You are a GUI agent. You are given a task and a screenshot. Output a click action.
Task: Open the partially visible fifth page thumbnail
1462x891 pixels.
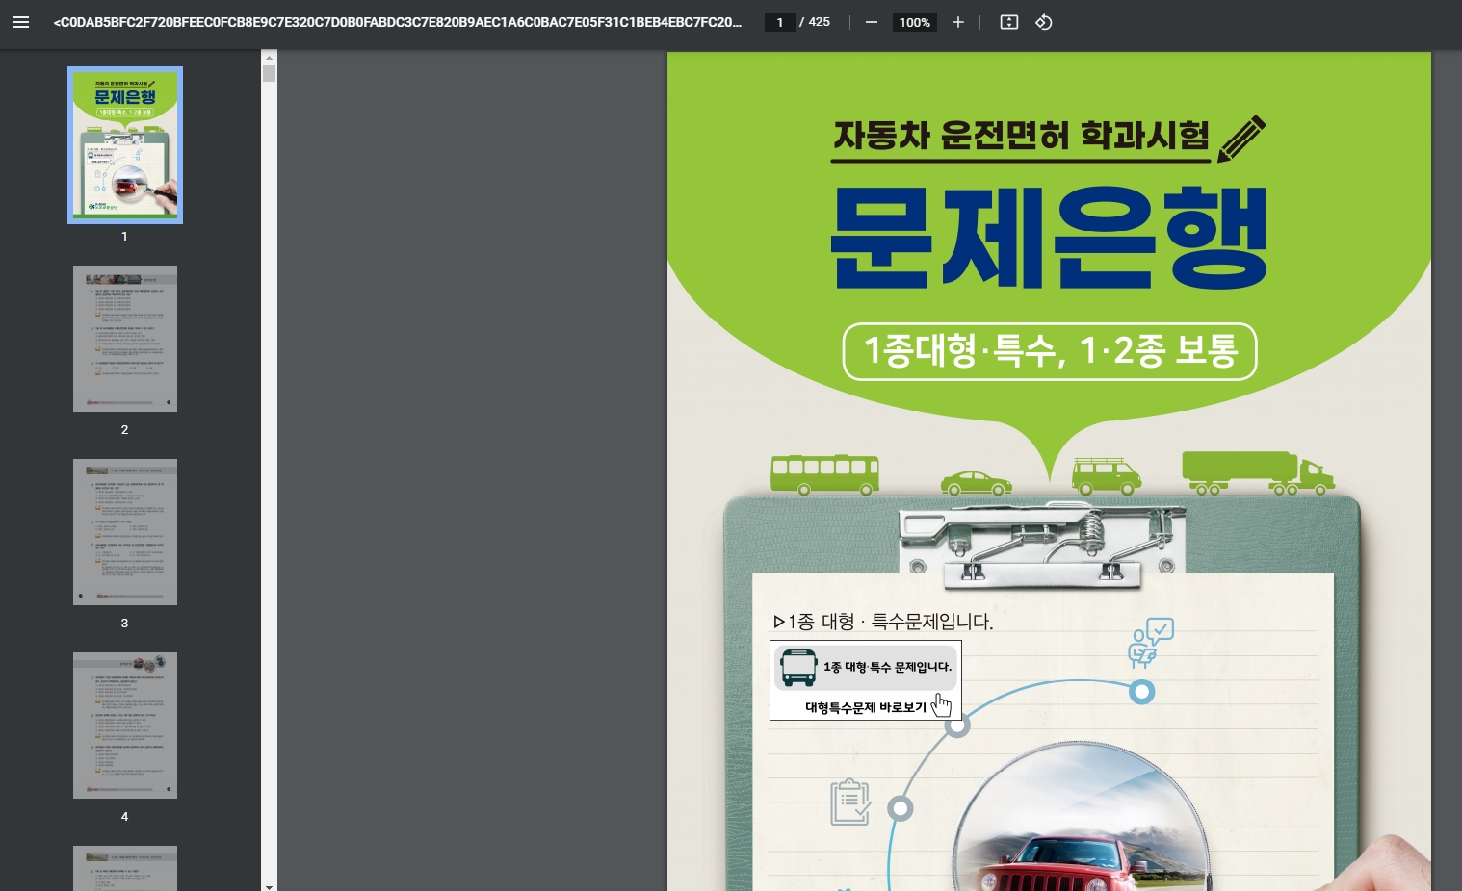[125, 868]
